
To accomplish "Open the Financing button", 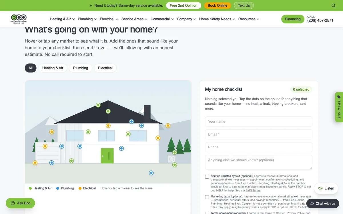I will coord(293,19).
